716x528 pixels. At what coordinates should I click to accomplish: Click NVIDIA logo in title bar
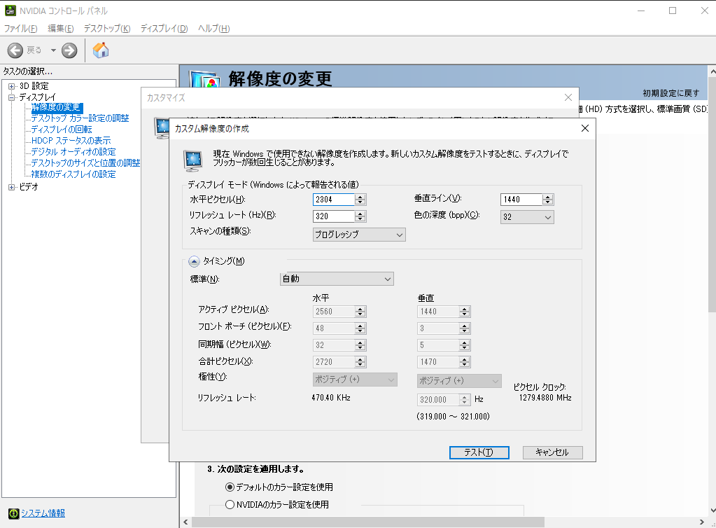(x=9, y=11)
